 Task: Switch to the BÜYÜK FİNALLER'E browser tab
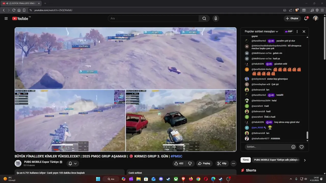click(21, 3)
